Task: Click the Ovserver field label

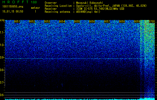Action: click(x=51, y=3)
